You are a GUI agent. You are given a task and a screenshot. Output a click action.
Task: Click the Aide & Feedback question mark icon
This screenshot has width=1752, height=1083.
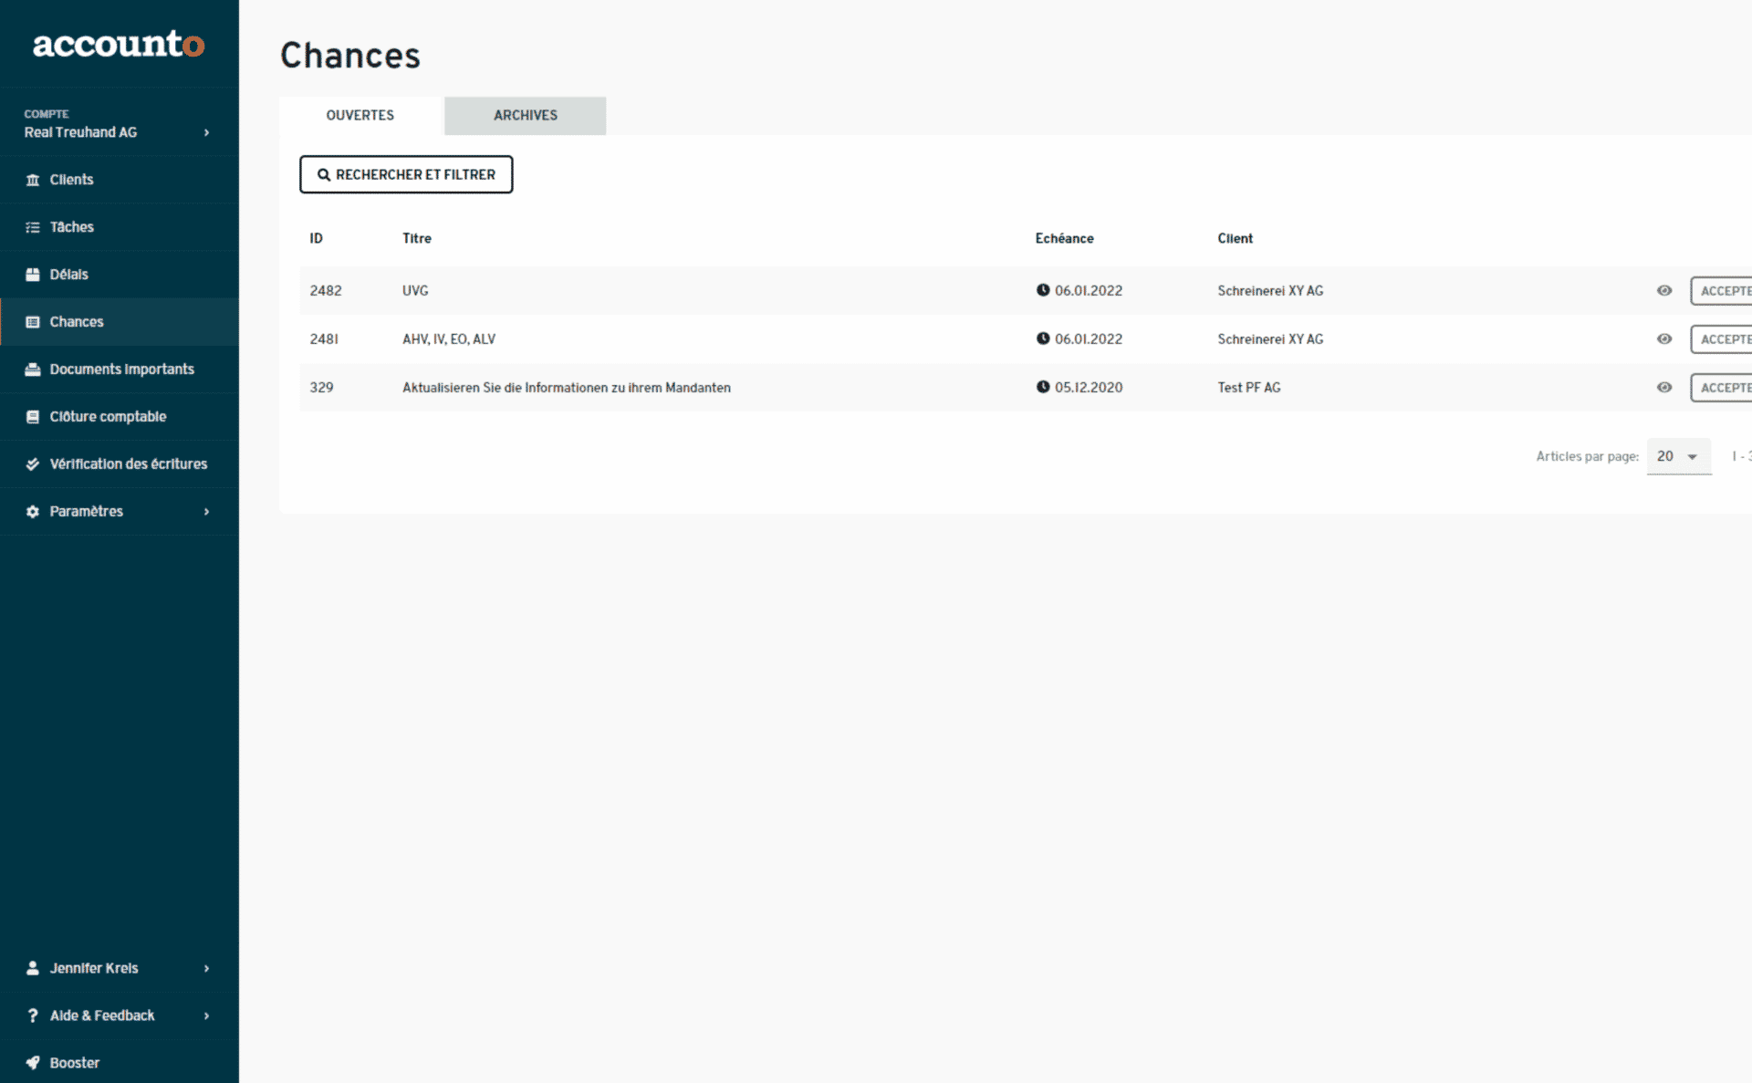click(33, 1015)
